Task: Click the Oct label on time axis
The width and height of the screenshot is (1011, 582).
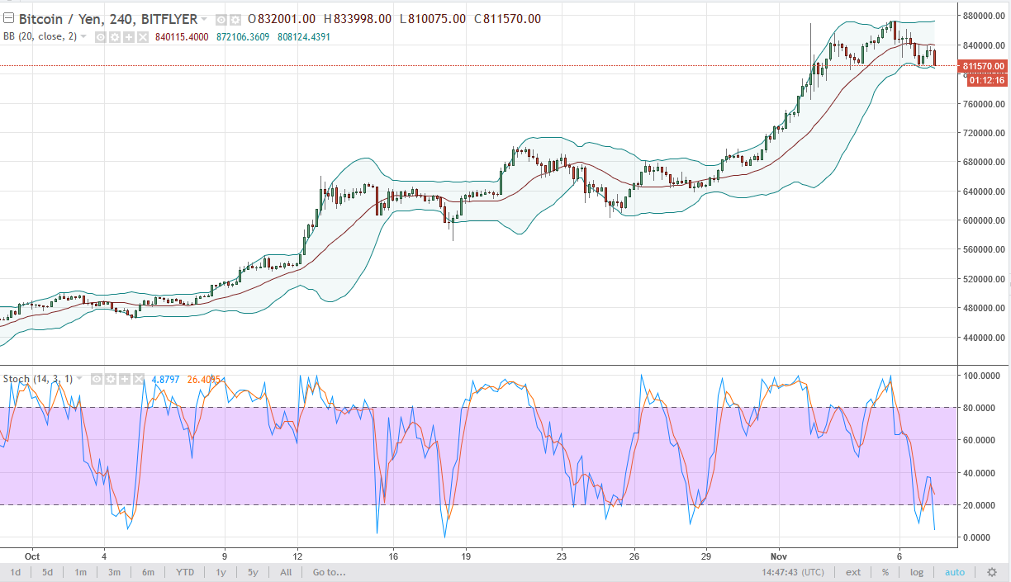Action: click(32, 556)
